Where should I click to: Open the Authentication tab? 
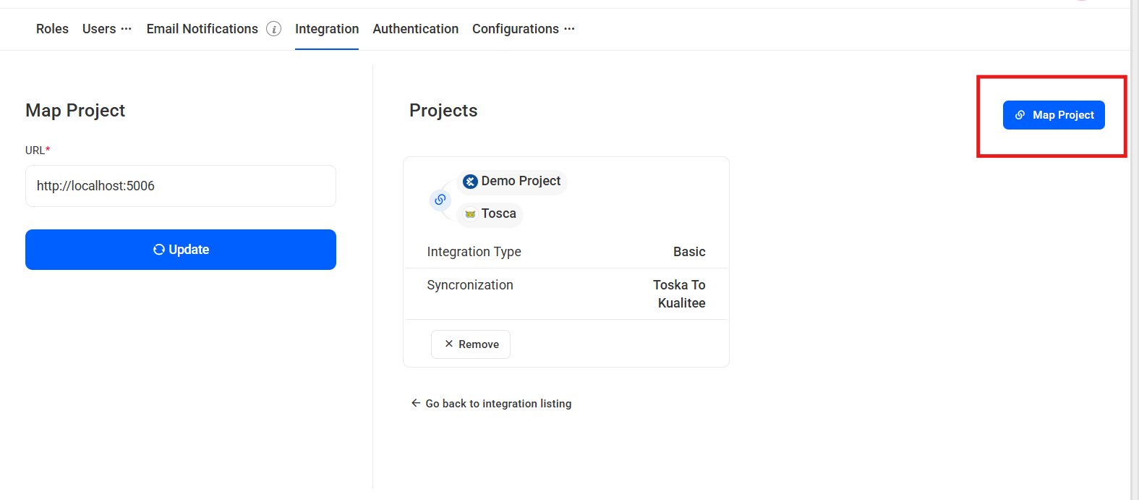(415, 29)
